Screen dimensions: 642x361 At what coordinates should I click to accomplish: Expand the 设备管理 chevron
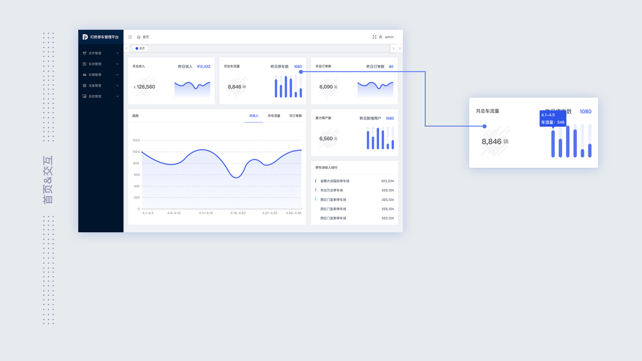pos(117,85)
